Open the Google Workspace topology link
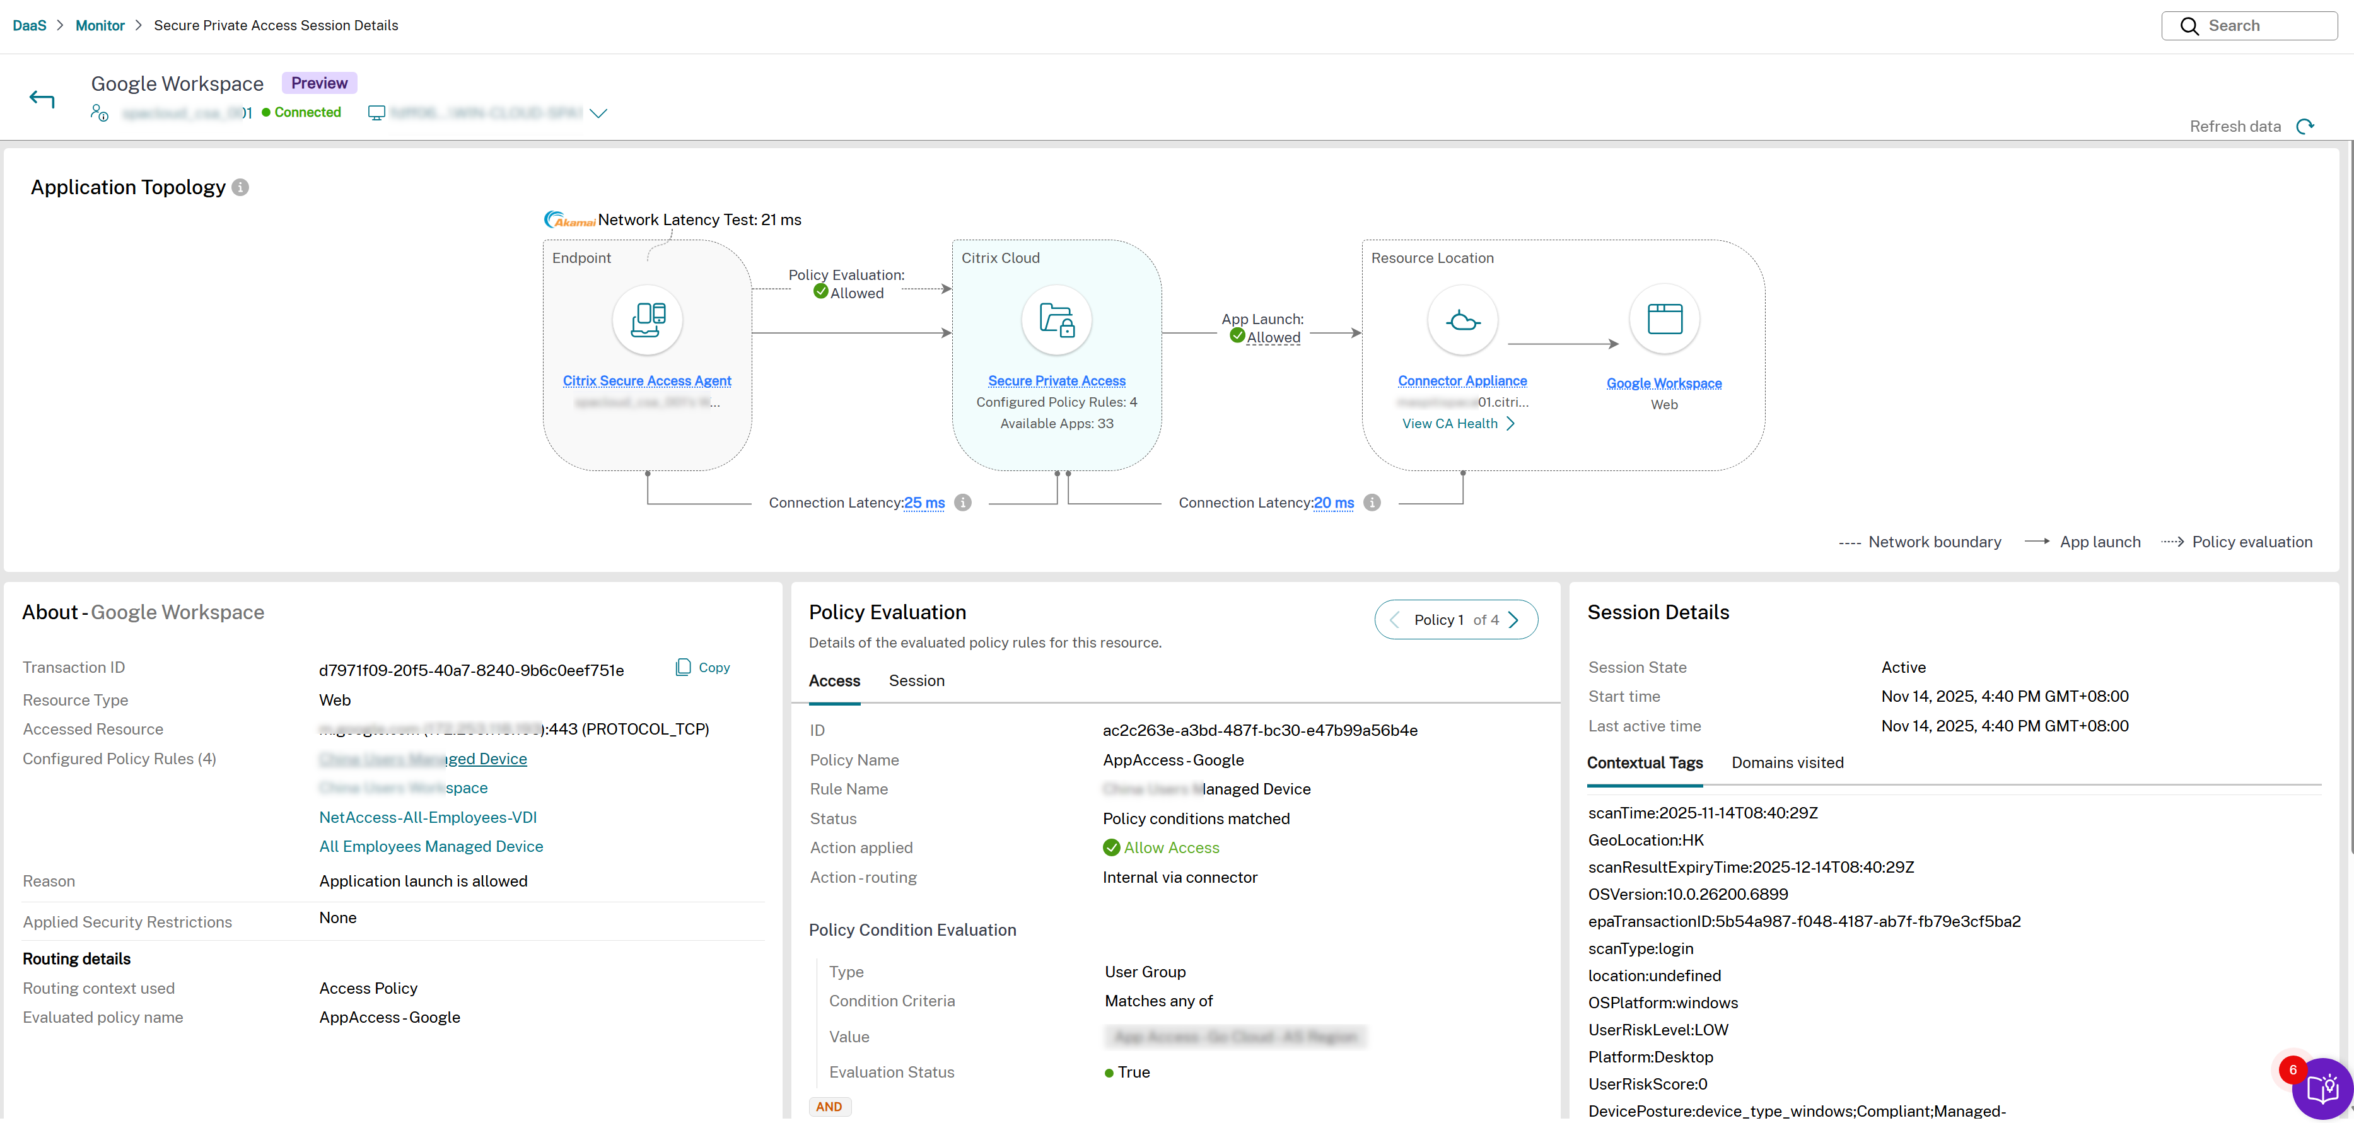The width and height of the screenshot is (2354, 1123). click(1664, 383)
